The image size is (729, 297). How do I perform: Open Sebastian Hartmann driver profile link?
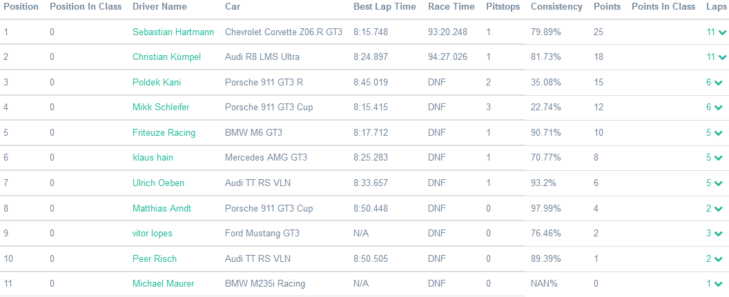[x=173, y=32]
